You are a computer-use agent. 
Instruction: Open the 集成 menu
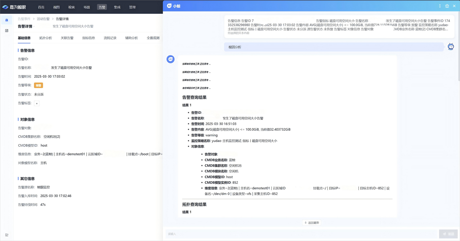click(117, 7)
